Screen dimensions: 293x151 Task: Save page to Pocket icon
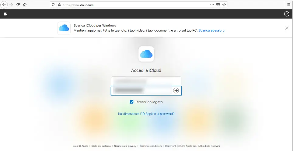[x=218, y=5]
